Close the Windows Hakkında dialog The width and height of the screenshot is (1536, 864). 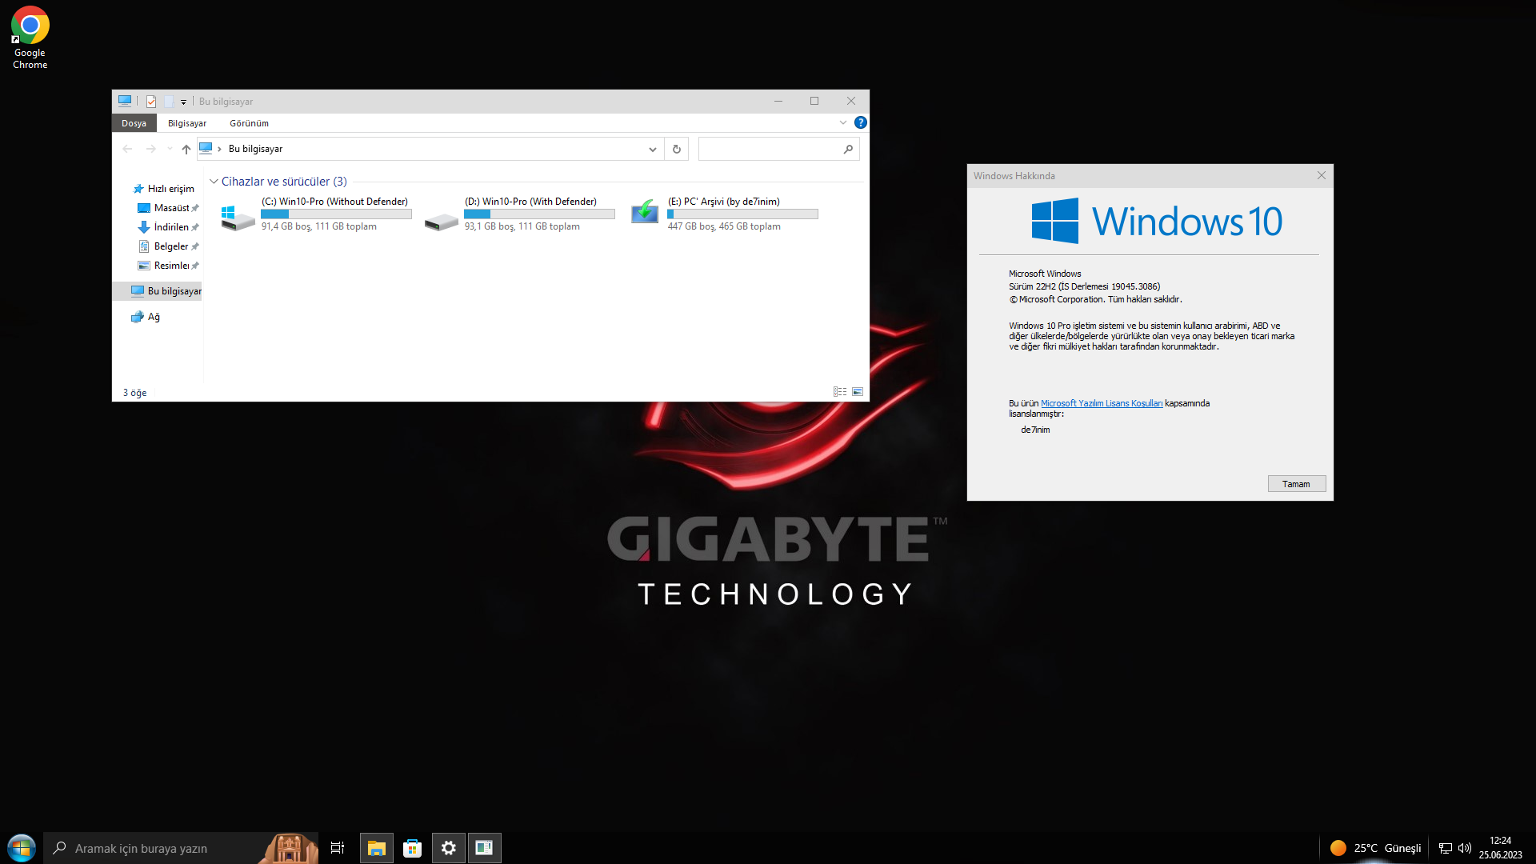(1322, 175)
